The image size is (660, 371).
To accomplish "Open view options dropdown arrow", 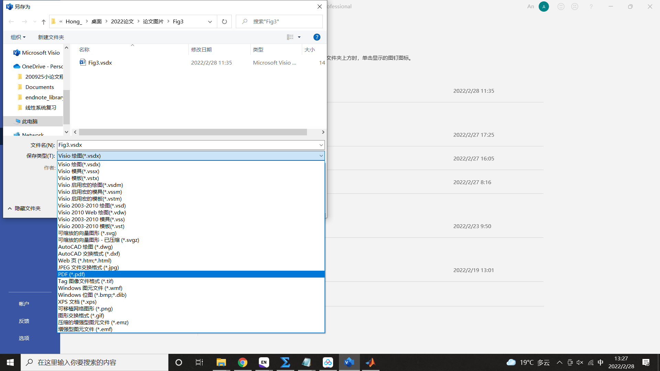I will 299,37.
